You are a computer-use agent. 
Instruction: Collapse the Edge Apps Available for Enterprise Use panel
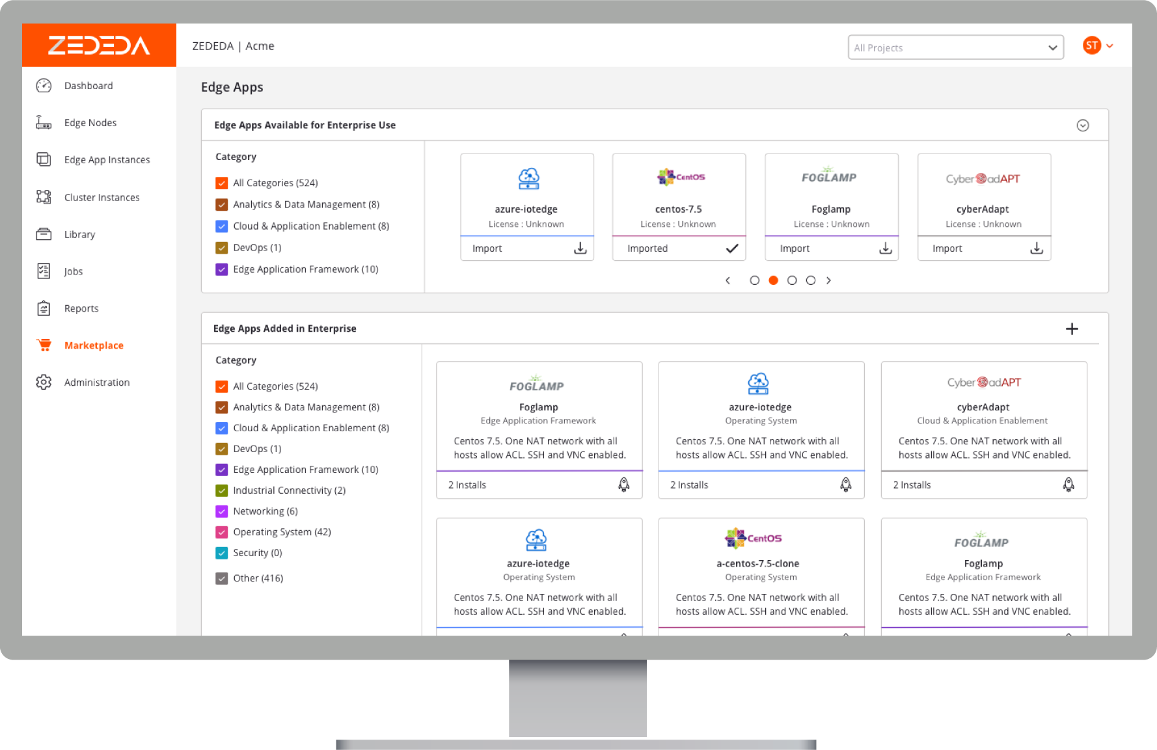[x=1082, y=125]
